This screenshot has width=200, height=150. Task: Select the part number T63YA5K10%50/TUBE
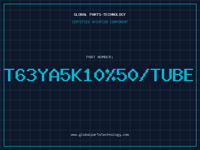coord(98,75)
